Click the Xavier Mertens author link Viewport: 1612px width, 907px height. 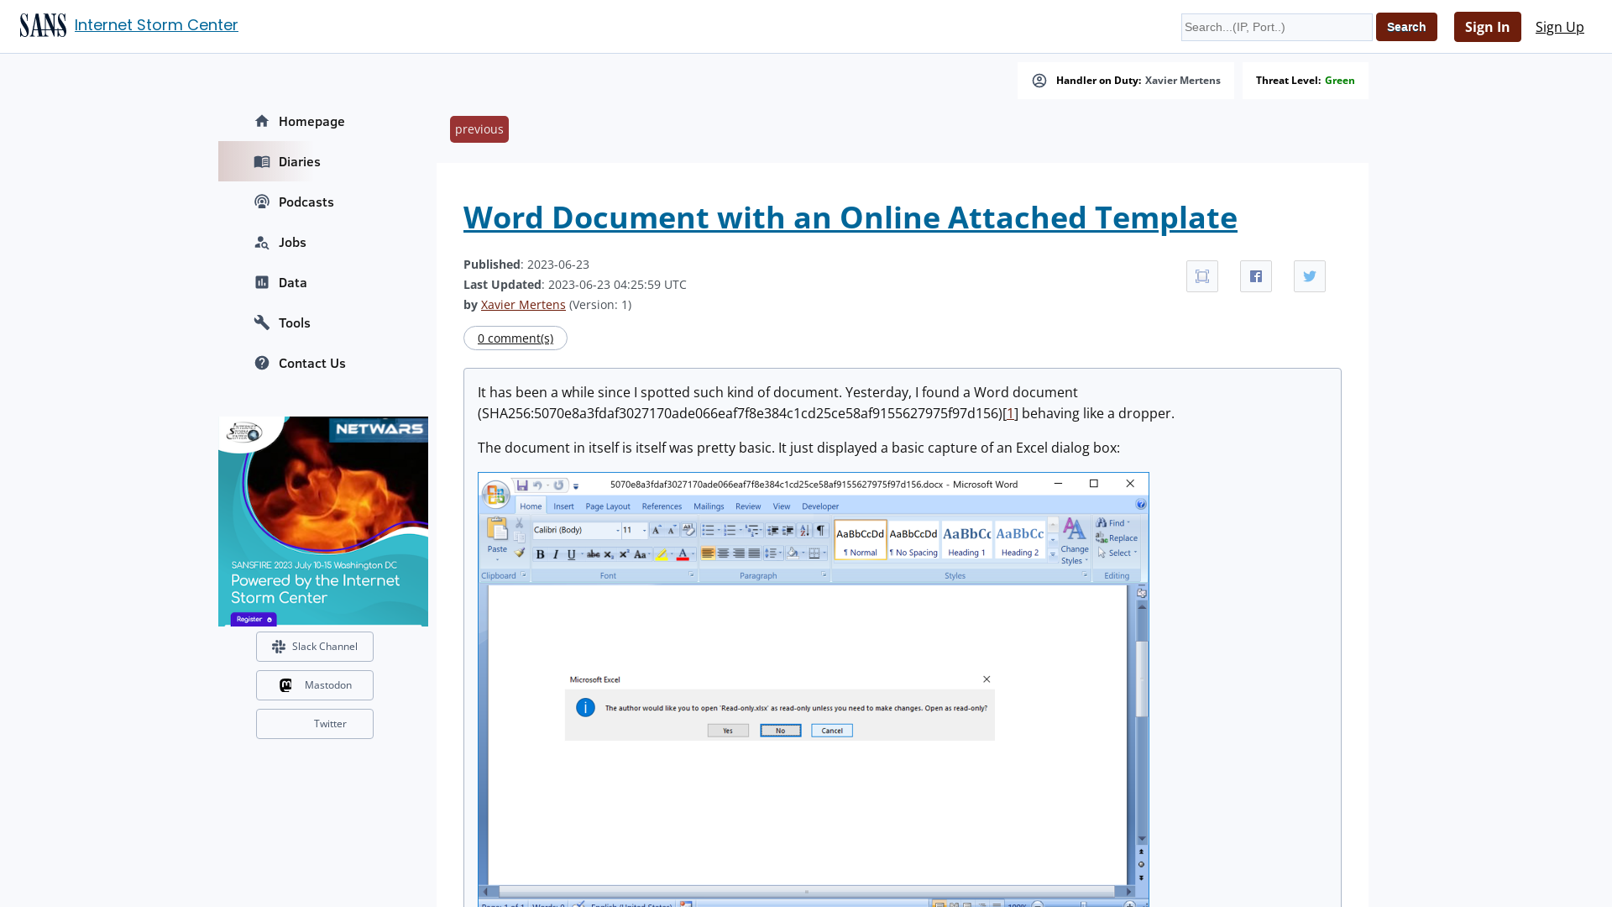click(522, 305)
